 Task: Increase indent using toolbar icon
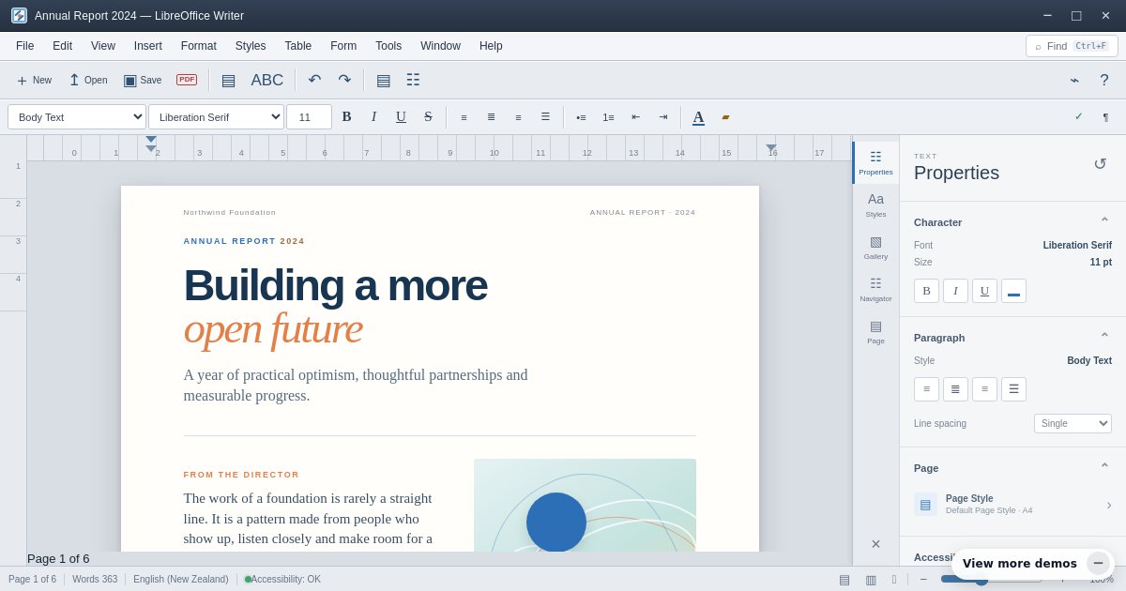click(662, 117)
